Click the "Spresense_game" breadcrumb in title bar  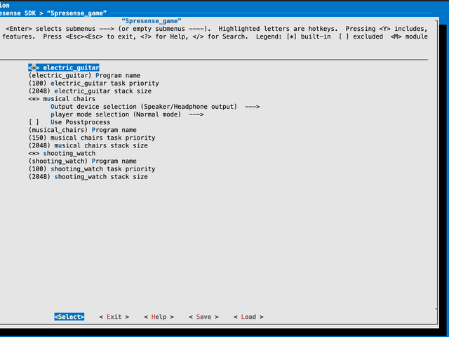pyautogui.click(x=76, y=13)
